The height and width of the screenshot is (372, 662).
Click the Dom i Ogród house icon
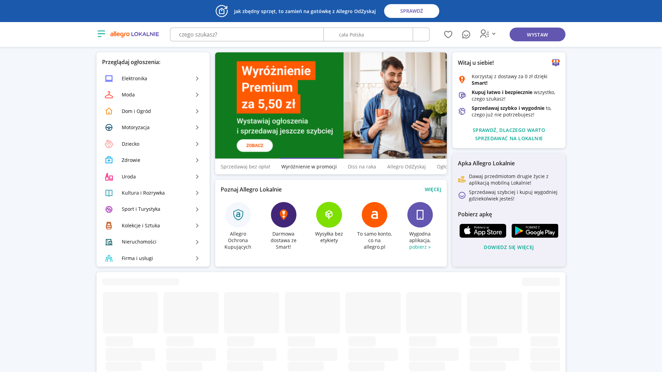tap(109, 111)
